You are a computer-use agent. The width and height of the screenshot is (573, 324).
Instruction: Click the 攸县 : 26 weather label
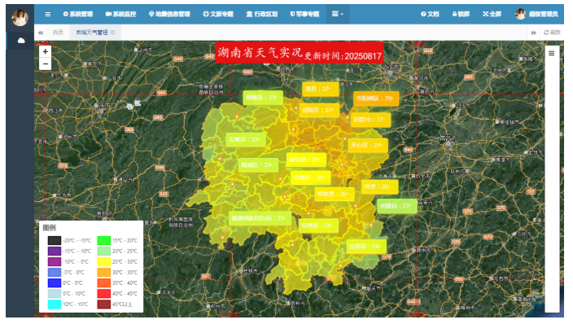pos(379,187)
